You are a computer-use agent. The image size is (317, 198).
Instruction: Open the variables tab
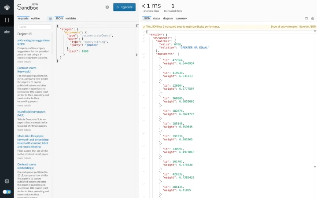click(71, 18)
